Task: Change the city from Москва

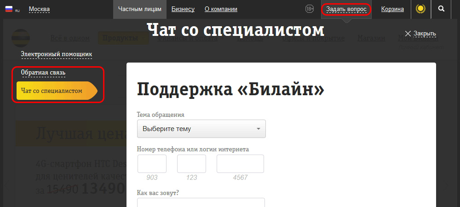Action: point(39,9)
